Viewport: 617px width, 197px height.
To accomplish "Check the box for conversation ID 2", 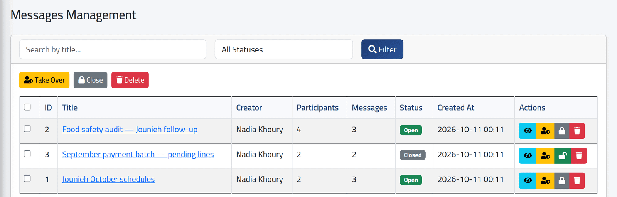I will click(x=27, y=129).
